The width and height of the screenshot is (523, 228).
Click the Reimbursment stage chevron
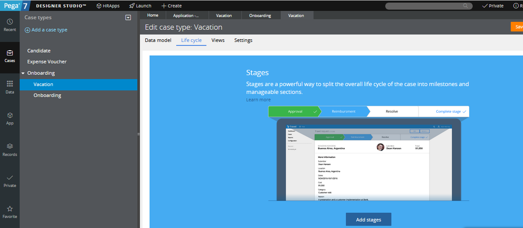(344, 111)
